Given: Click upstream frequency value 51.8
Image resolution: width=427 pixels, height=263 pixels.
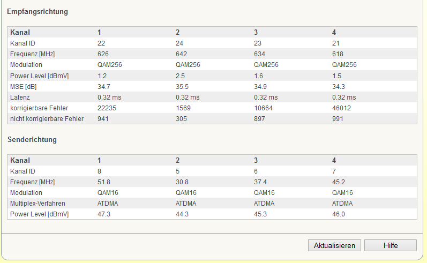Looking at the screenshot, I should [104, 182].
